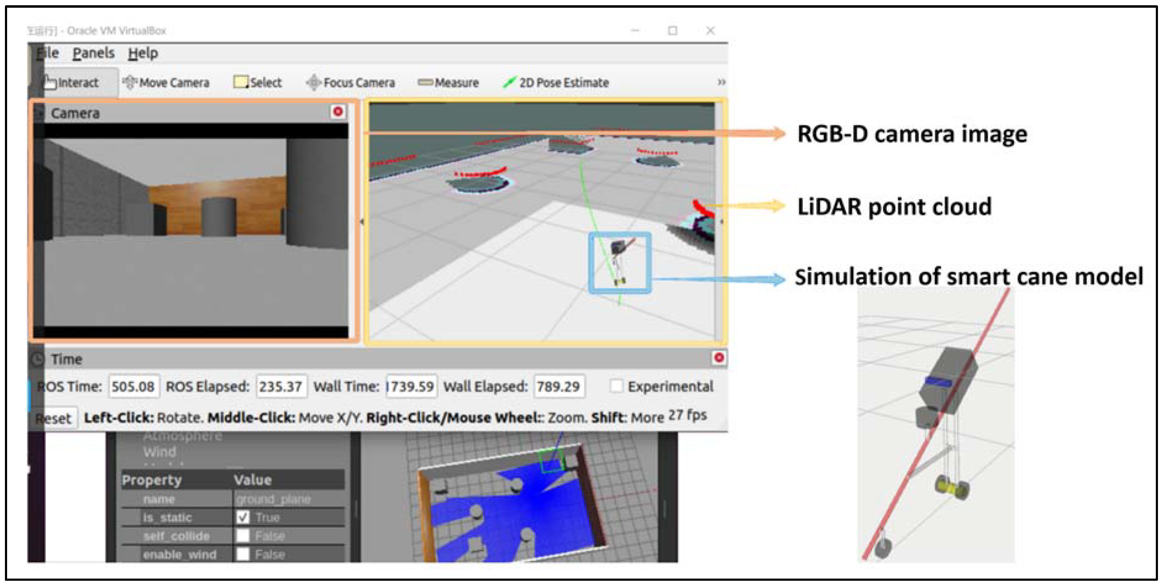Click the Focus Camera tool

[350, 83]
